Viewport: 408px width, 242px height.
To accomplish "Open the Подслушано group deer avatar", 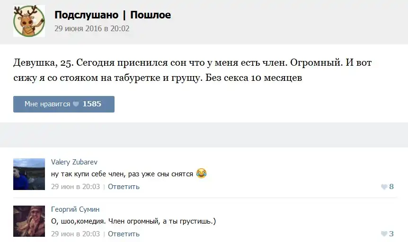I will [x=29, y=21].
